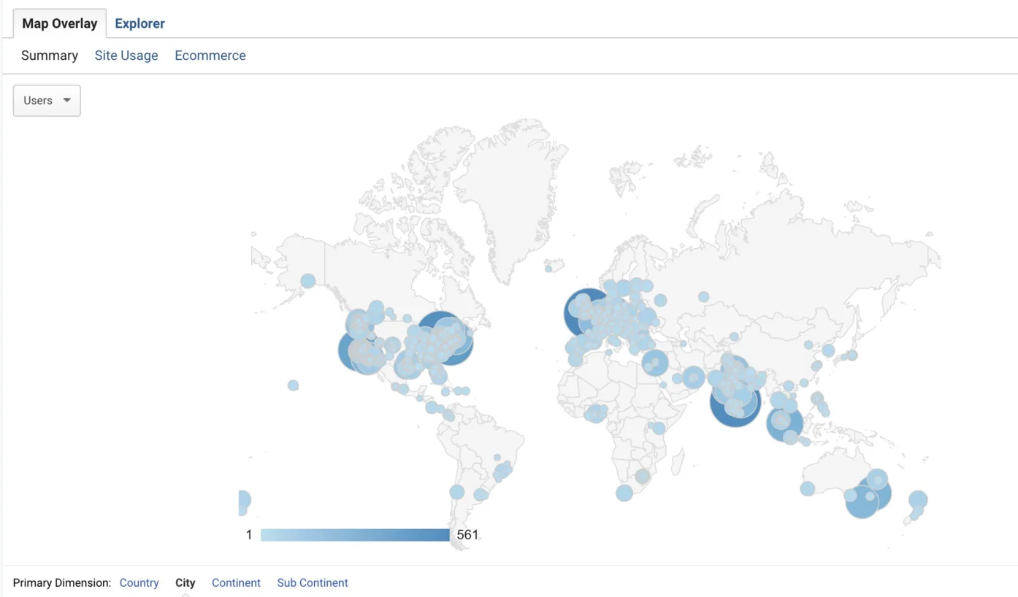Select the Summary view
1018x597 pixels.
click(x=49, y=55)
